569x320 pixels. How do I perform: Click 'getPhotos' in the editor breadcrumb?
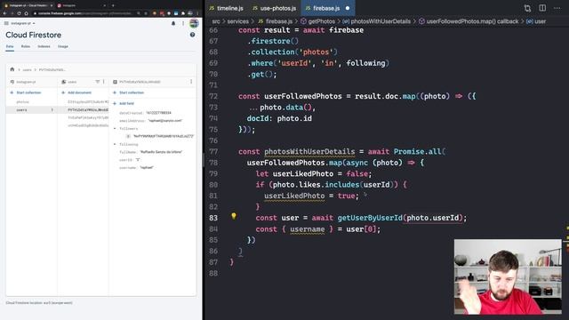pos(321,21)
